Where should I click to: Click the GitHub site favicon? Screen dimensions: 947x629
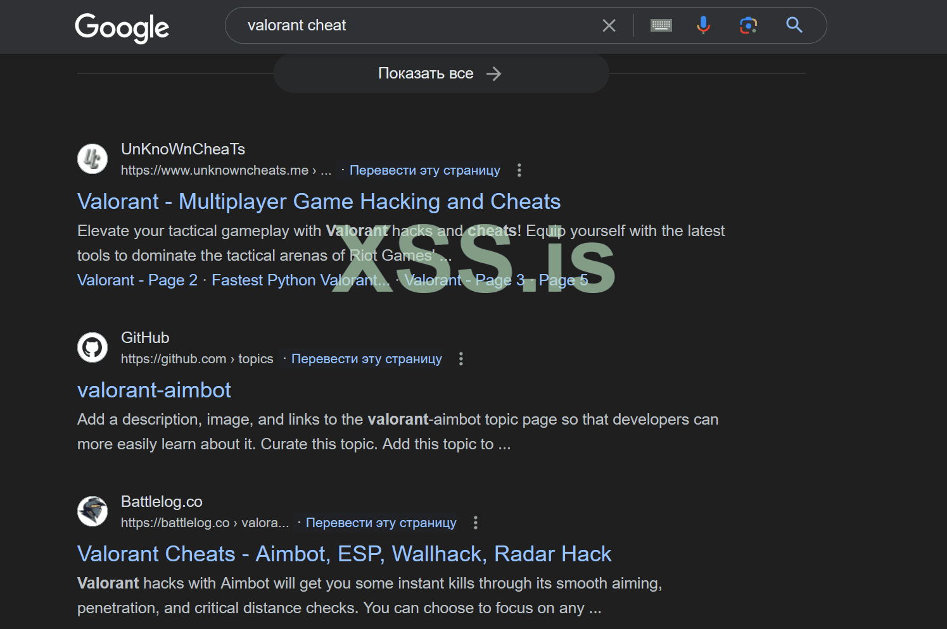[92, 347]
